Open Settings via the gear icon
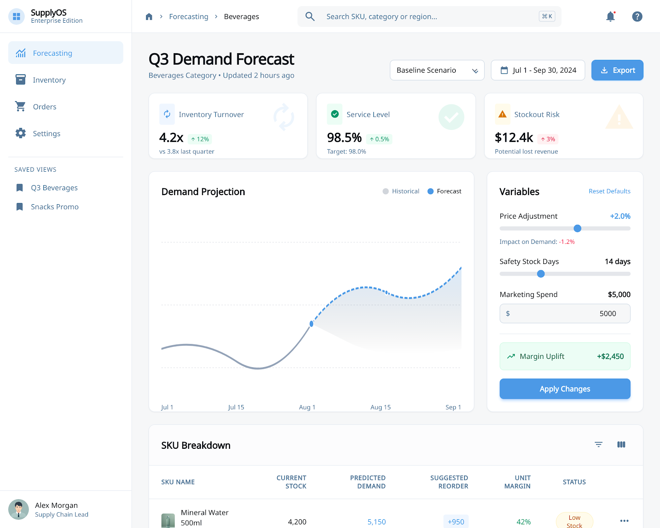660x528 pixels. (21, 133)
